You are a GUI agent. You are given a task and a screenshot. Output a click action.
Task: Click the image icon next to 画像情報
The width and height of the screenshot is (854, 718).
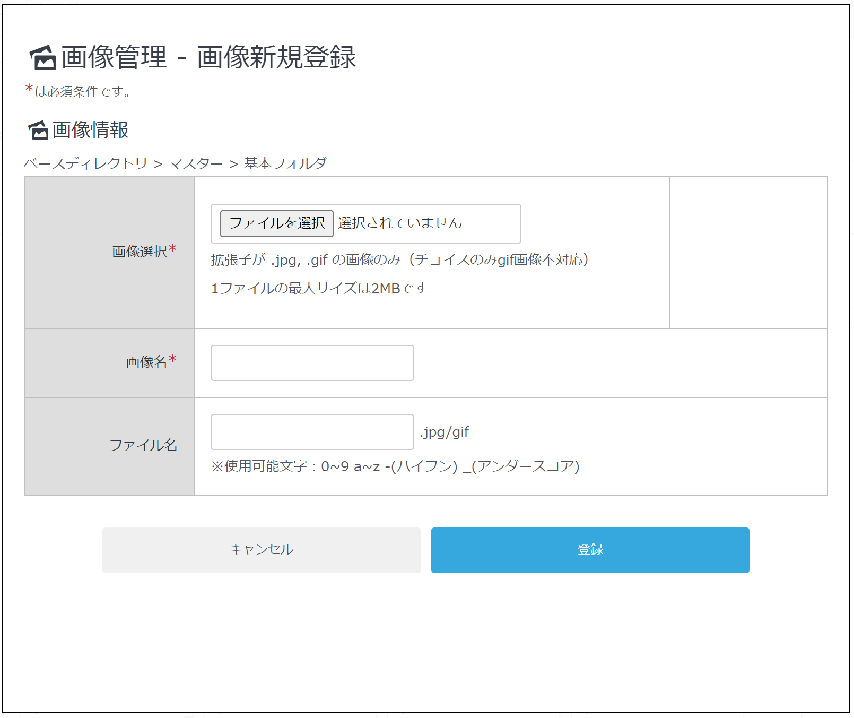point(38,130)
